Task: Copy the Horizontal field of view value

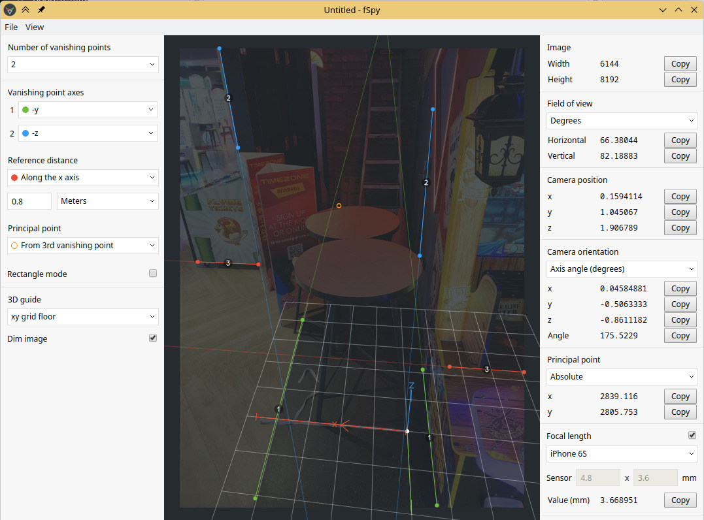Action: click(680, 140)
